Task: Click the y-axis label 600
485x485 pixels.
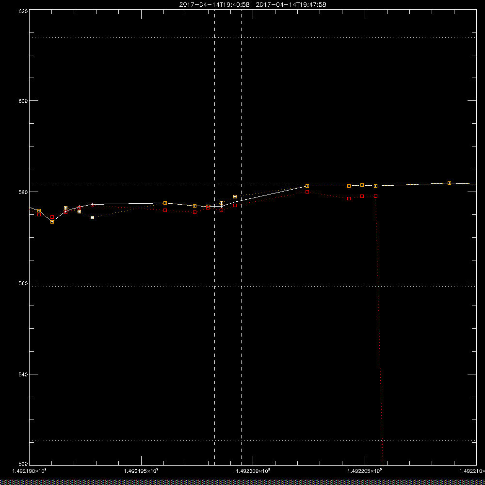Action: (23, 101)
